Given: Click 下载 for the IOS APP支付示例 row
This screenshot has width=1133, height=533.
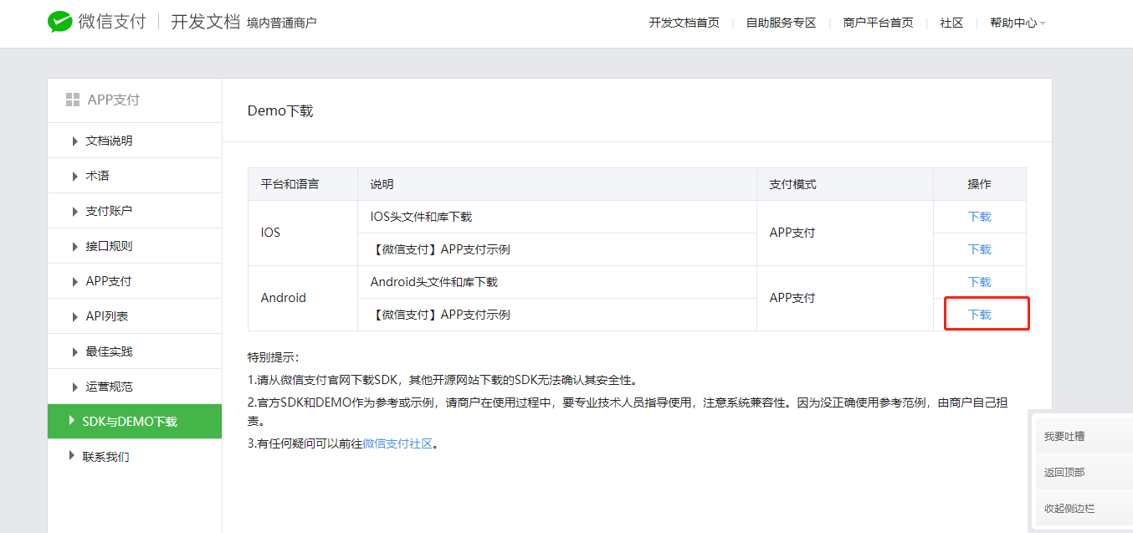Looking at the screenshot, I should click(x=979, y=249).
